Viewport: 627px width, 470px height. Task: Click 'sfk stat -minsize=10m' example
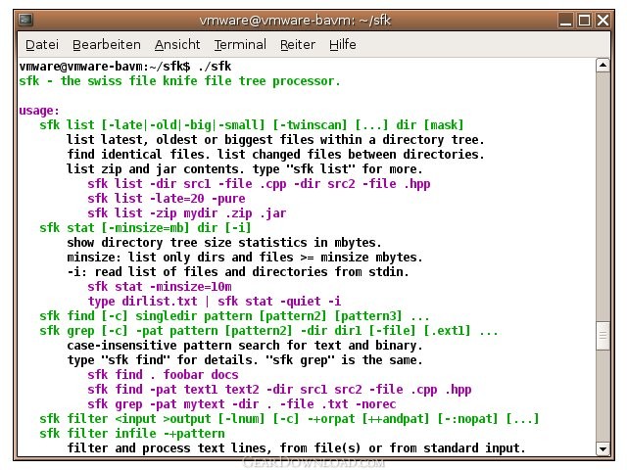pos(160,287)
